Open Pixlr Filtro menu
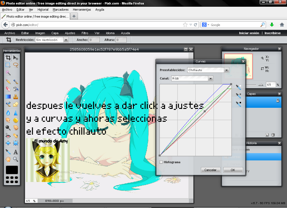 85,33
